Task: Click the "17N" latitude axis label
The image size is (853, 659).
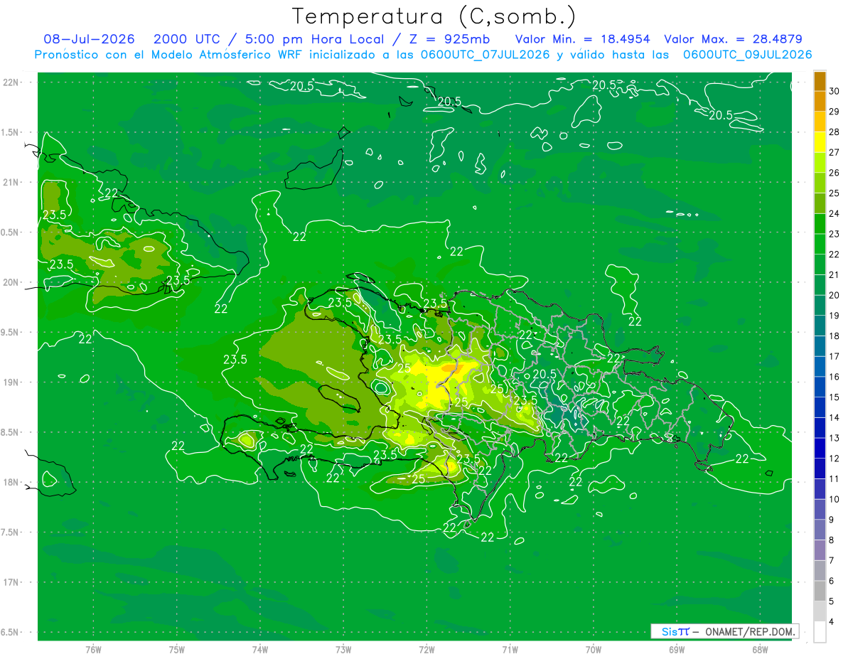Action: pyautogui.click(x=11, y=582)
